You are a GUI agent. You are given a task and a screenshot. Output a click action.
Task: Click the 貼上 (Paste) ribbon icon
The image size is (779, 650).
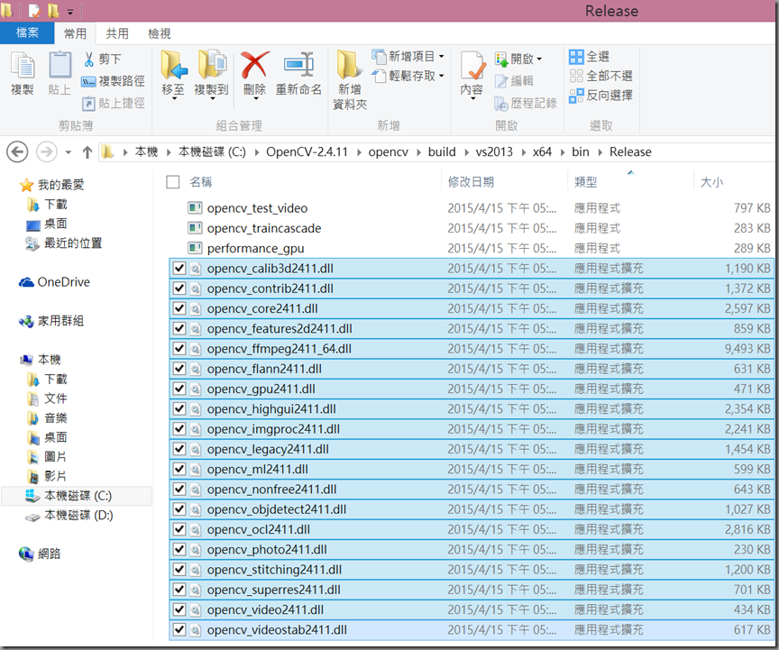coord(60,66)
